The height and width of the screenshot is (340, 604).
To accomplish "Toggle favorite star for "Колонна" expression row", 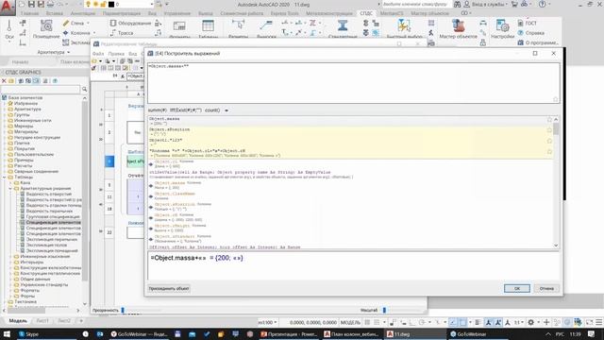I will [549, 152].
